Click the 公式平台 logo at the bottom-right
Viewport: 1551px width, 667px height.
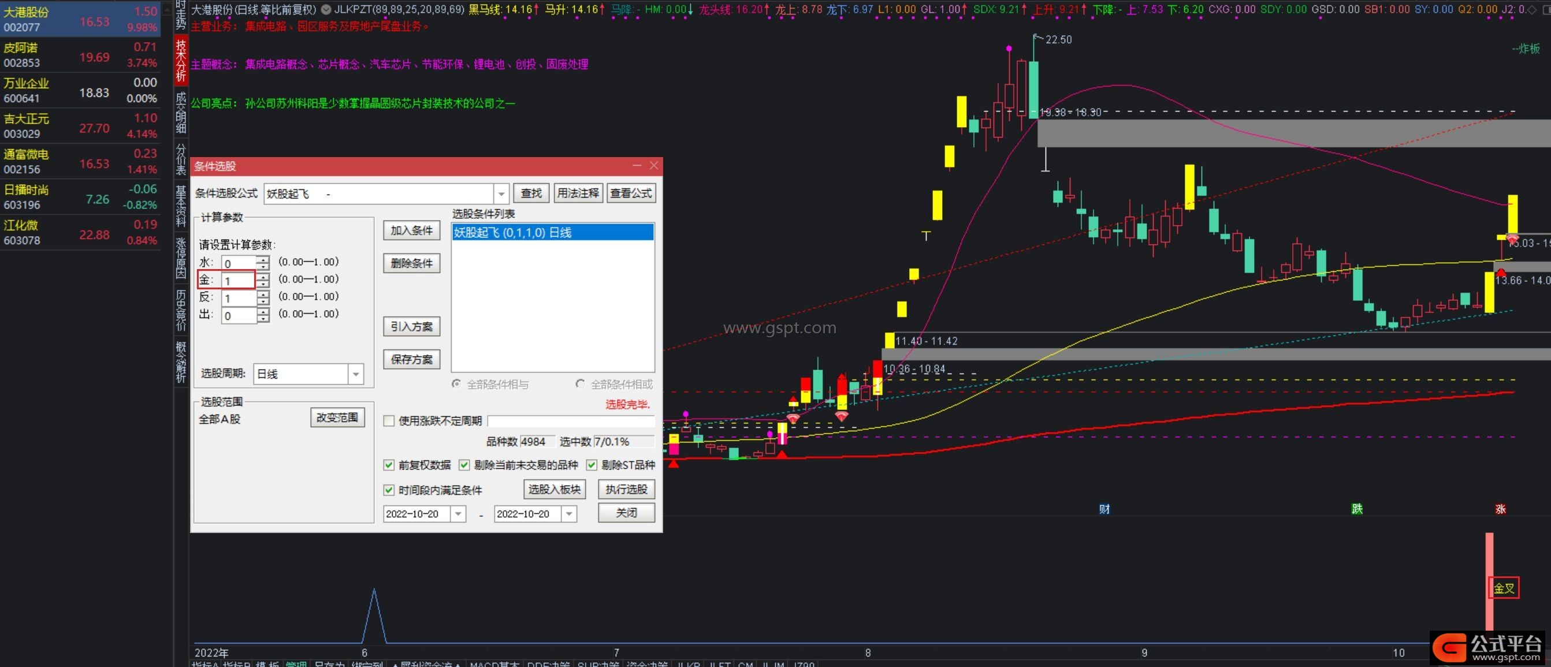pos(1488,648)
